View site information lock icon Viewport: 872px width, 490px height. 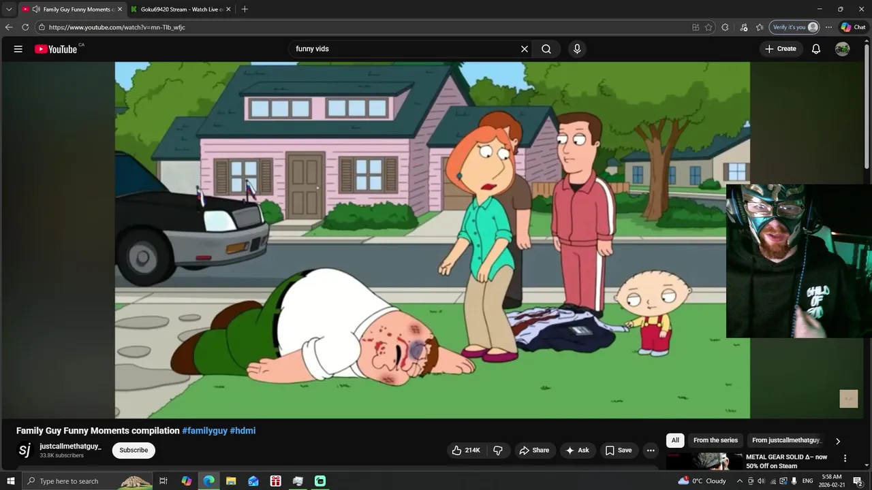click(x=42, y=27)
